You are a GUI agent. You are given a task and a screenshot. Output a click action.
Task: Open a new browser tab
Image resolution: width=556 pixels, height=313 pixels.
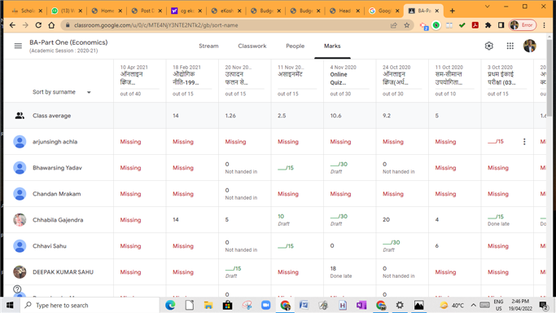pos(452,11)
